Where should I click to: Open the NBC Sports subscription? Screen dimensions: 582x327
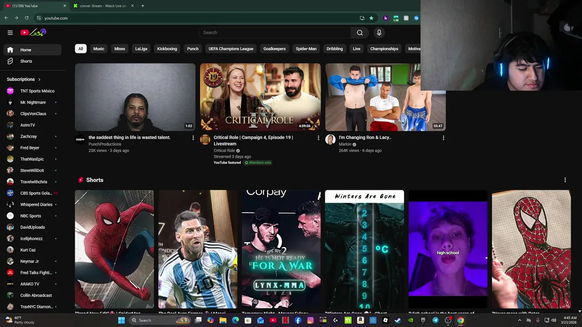coord(32,216)
